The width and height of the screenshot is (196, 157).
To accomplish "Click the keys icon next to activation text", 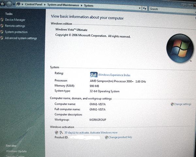I will tap(61, 133).
